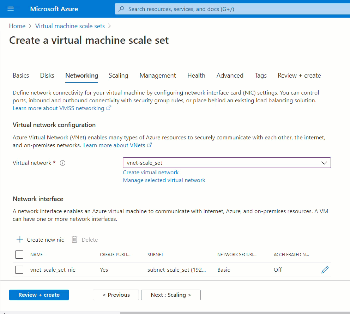Click the info icon beside Virtual network
The width and height of the screenshot is (350, 314).
(63, 163)
